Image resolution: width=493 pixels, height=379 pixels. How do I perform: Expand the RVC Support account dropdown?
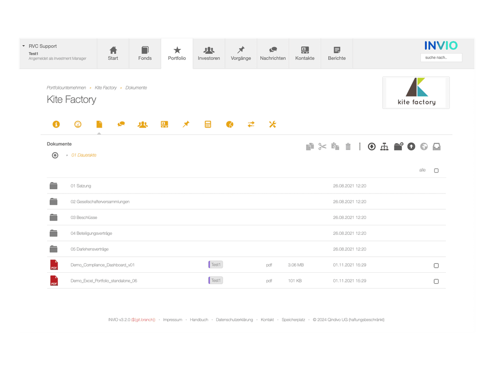click(24, 46)
